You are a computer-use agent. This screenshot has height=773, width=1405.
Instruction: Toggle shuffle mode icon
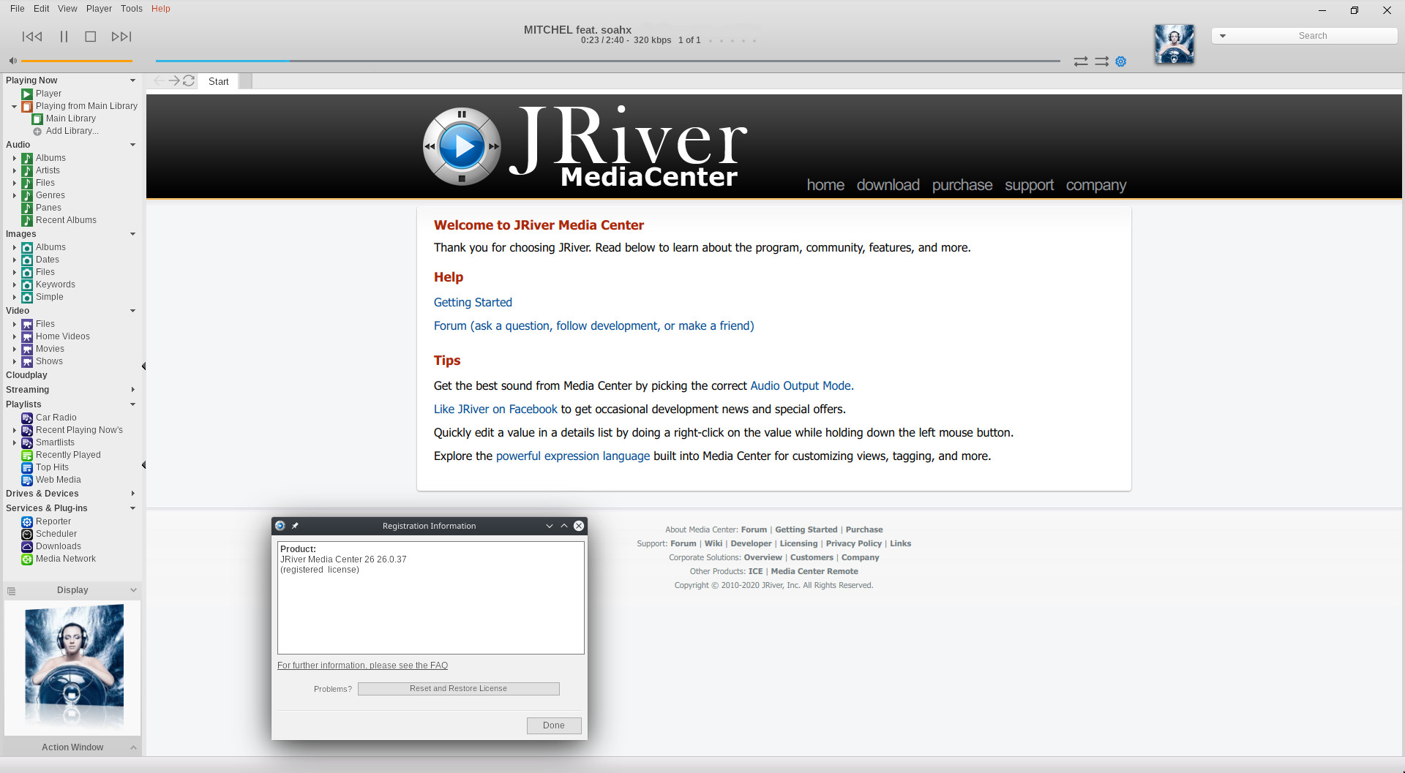[1101, 61]
